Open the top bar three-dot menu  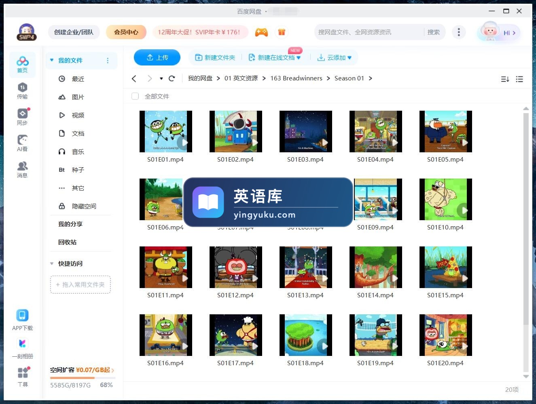click(x=459, y=32)
